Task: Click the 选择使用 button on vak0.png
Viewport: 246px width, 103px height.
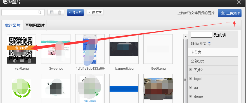Action: (x=22, y=48)
